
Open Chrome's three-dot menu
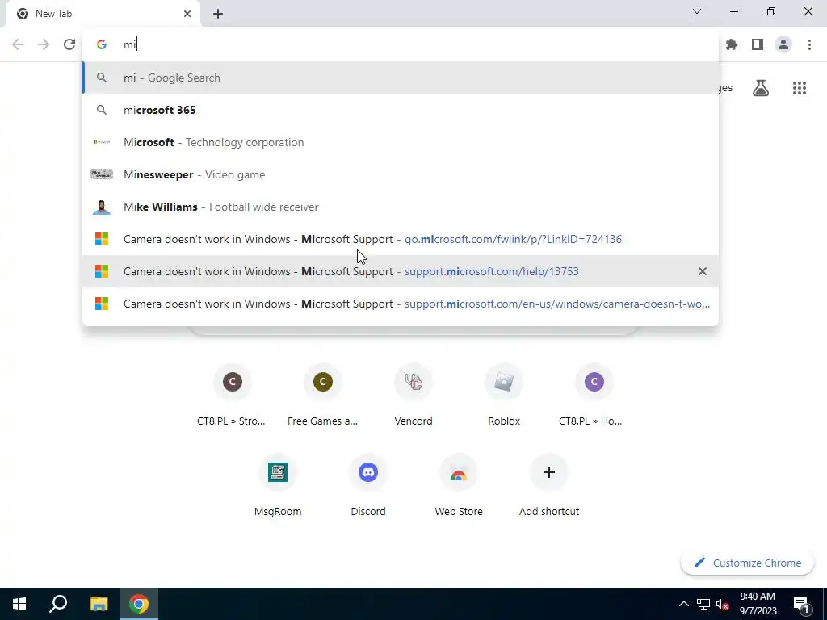[x=809, y=44]
